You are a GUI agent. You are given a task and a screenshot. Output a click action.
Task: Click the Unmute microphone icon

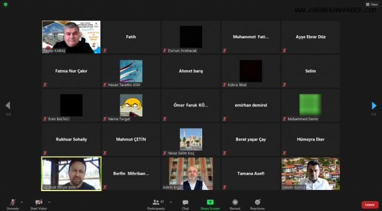(x=13, y=202)
